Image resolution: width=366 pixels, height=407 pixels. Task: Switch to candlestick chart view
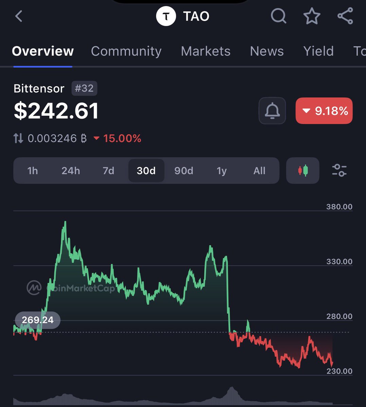(303, 171)
